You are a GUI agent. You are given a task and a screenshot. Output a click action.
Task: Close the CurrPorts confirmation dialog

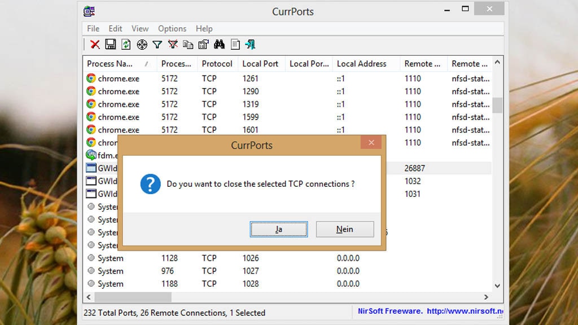coord(371,142)
